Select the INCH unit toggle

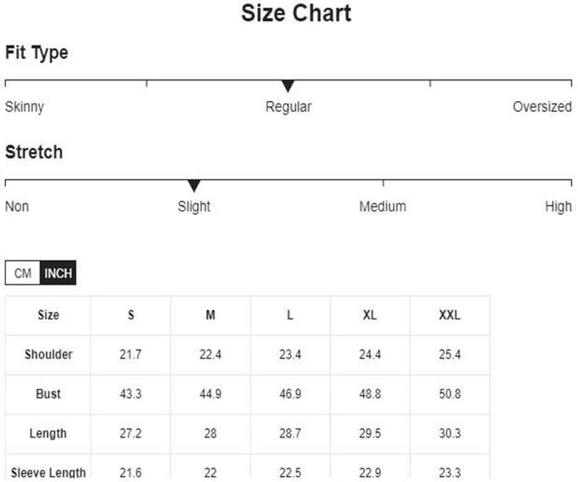tap(58, 272)
